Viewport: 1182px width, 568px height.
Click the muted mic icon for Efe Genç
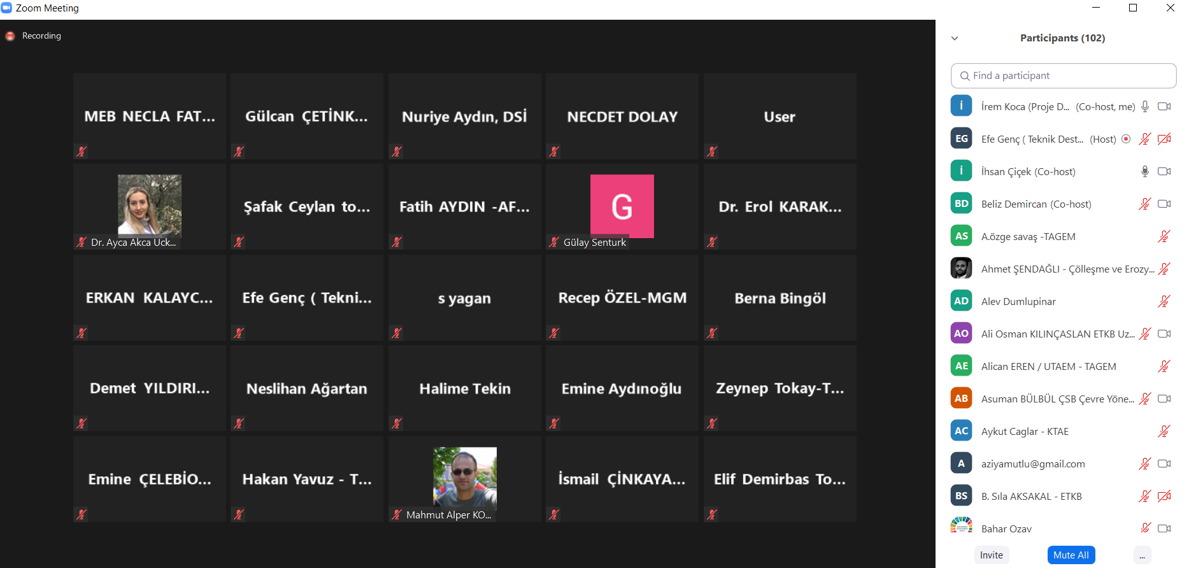click(1145, 139)
